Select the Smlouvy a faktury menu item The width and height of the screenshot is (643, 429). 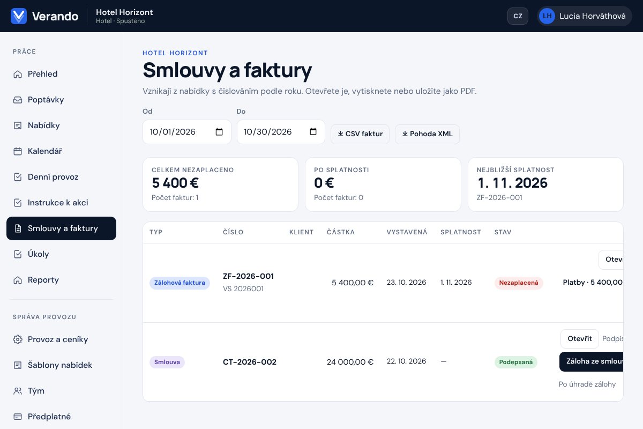coord(61,228)
